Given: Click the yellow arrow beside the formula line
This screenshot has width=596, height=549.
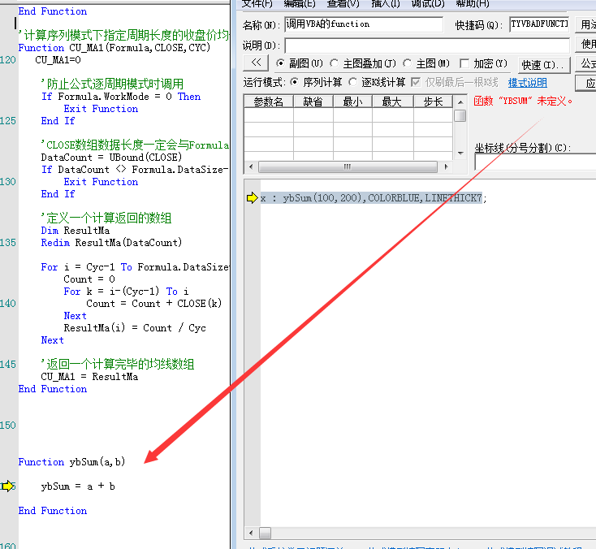Looking at the screenshot, I should click(x=252, y=197).
